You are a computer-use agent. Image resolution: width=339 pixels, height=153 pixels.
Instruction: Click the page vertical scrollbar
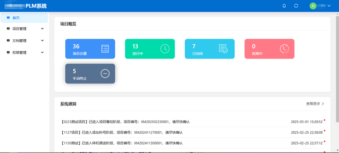(x=337, y=69)
